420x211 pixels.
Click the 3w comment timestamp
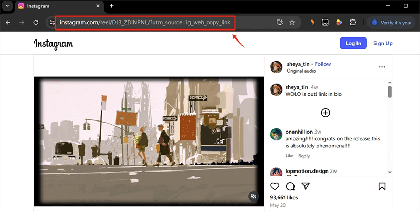point(318,132)
